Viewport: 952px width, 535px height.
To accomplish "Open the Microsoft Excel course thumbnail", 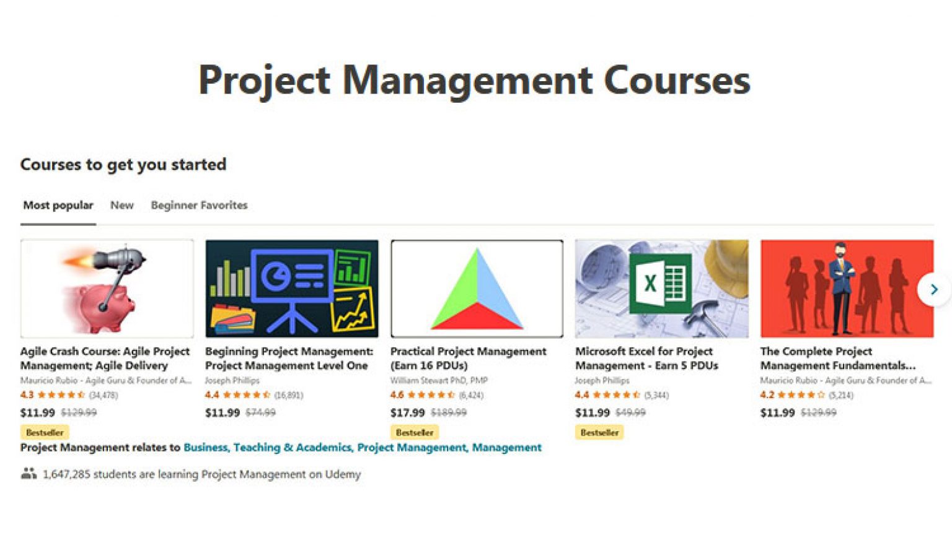I will click(661, 289).
